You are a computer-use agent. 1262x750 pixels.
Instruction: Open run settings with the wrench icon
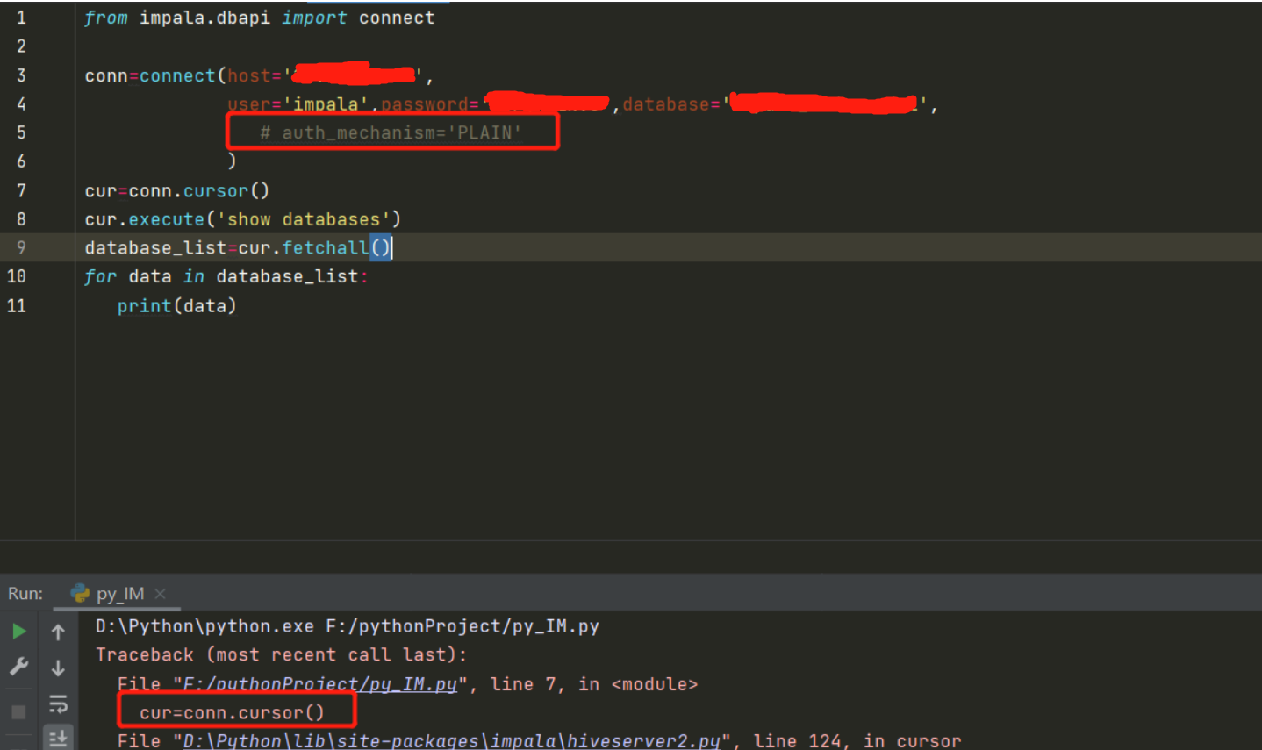point(18,667)
